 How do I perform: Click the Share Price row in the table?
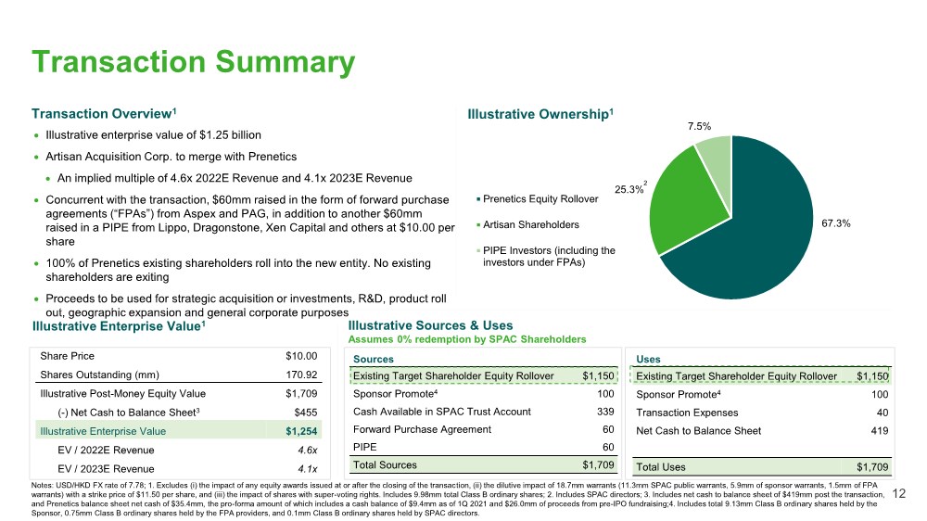[176, 356]
